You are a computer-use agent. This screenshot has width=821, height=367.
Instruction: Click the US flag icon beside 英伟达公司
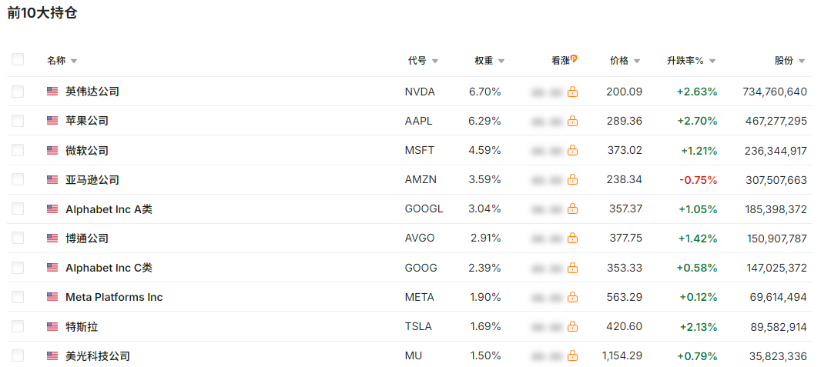(x=52, y=92)
